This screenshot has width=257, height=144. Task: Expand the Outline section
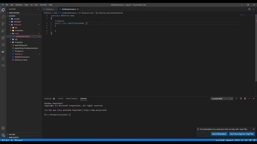(x=12, y=134)
